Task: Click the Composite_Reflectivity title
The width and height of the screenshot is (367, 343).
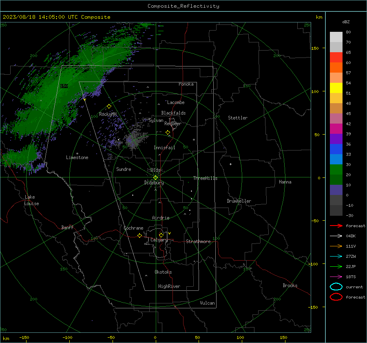Action: pyautogui.click(x=183, y=6)
